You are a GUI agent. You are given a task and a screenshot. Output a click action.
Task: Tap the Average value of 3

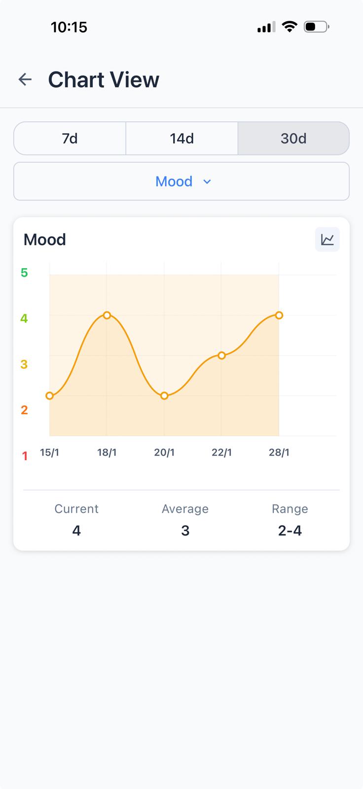point(185,530)
